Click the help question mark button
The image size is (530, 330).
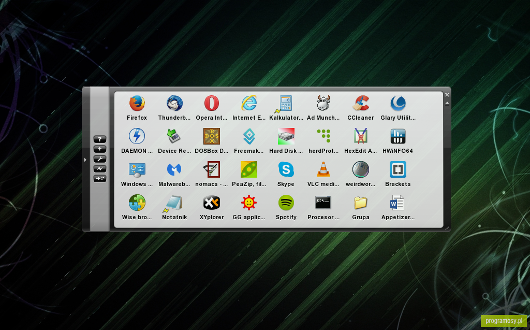(x=100, y=139)
